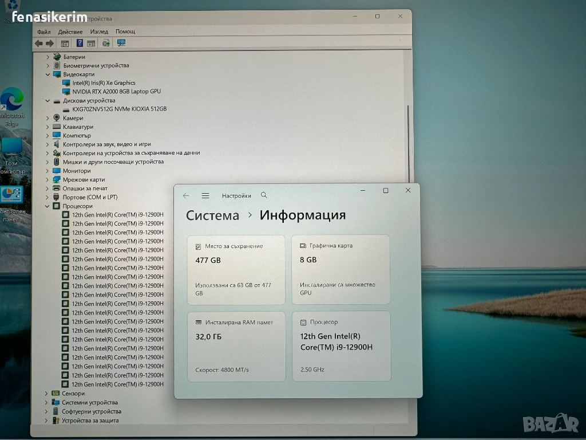
Task: Click the back arrow in Настройки window
Action: (x=186, y=196)
